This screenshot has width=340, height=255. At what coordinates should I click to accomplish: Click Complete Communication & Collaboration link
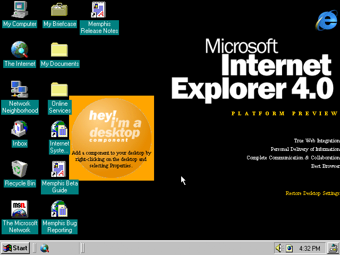(293, 158)
